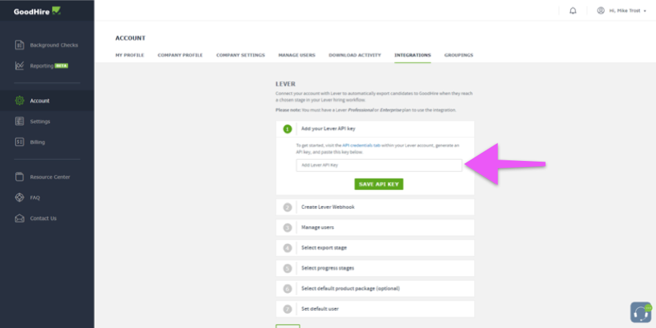
Task: Open the Resource Center label
Action: 50,177
